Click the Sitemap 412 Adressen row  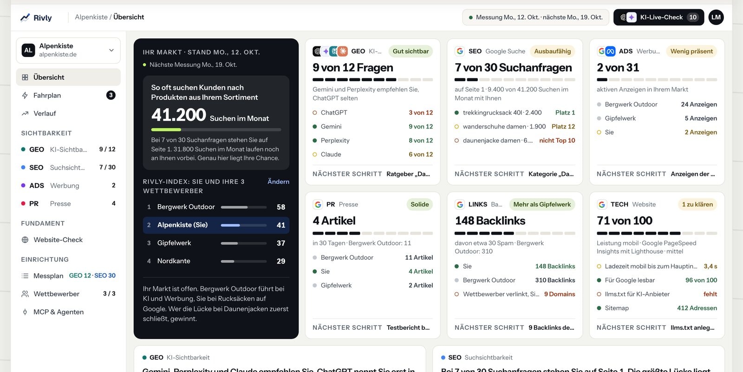pos(657,308)
